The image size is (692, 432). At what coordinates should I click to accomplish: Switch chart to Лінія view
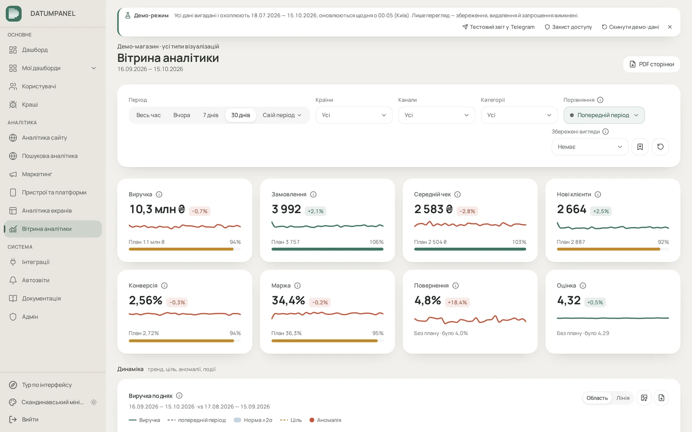(x=623, y=398)
